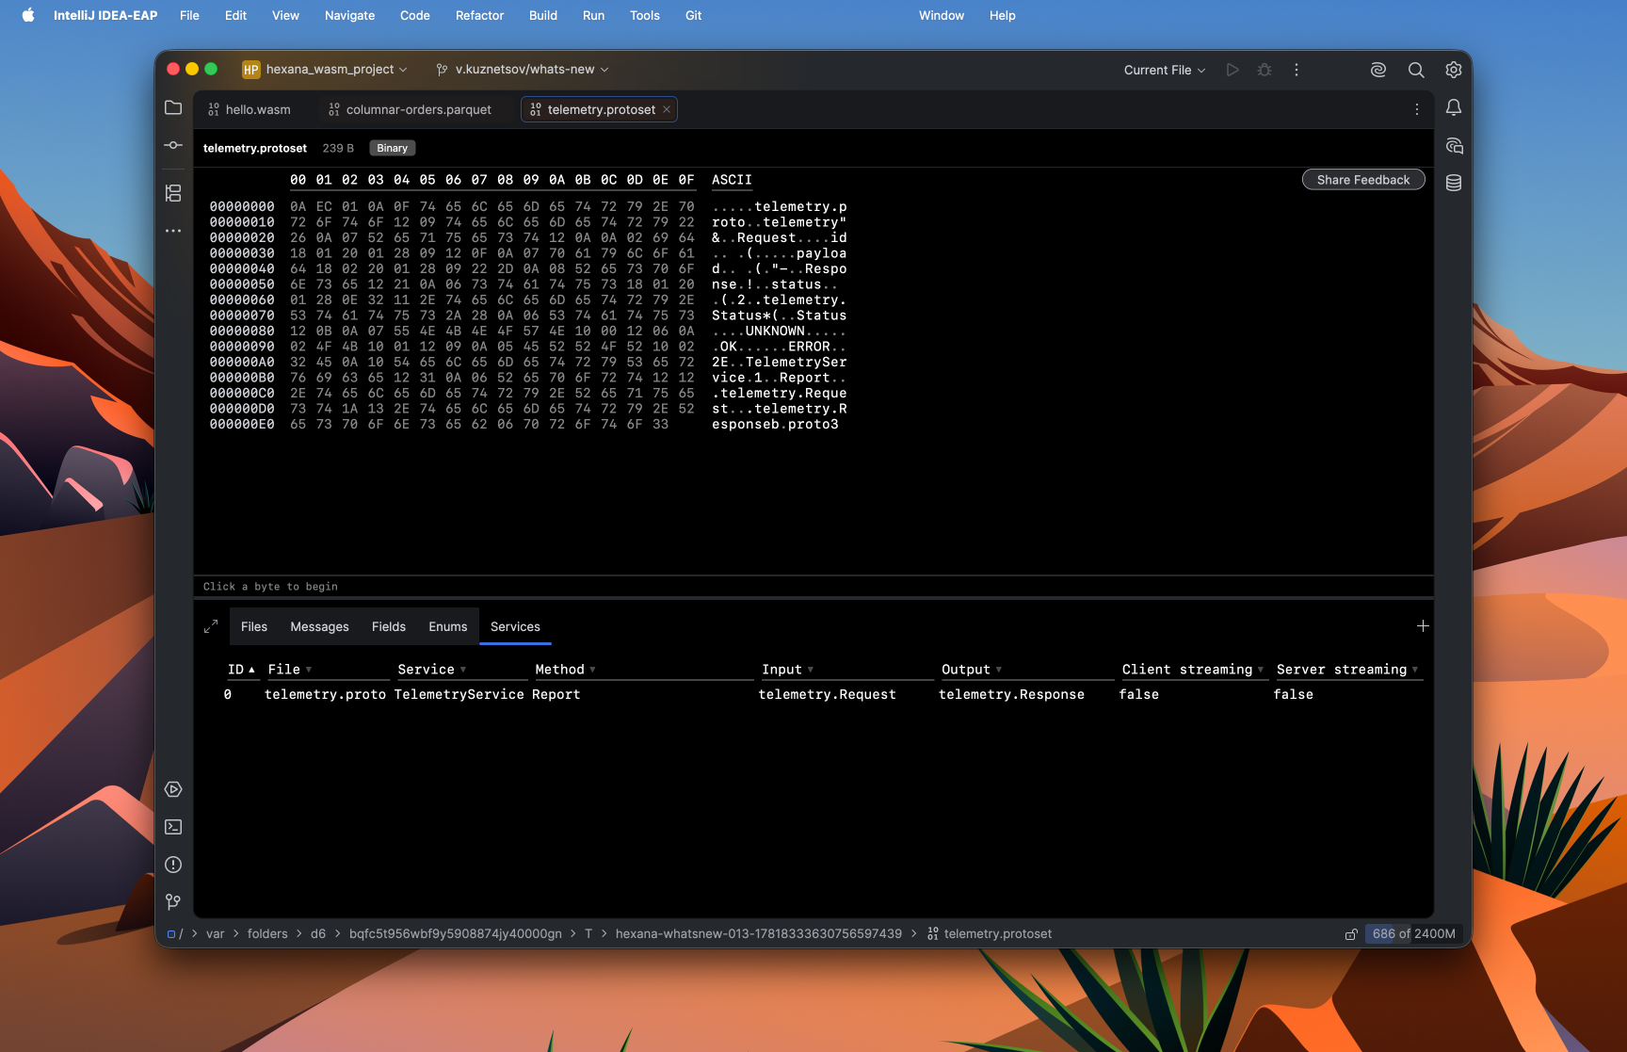Click the telemetry.protoset breadcrumb in status bar

(990, 934)
